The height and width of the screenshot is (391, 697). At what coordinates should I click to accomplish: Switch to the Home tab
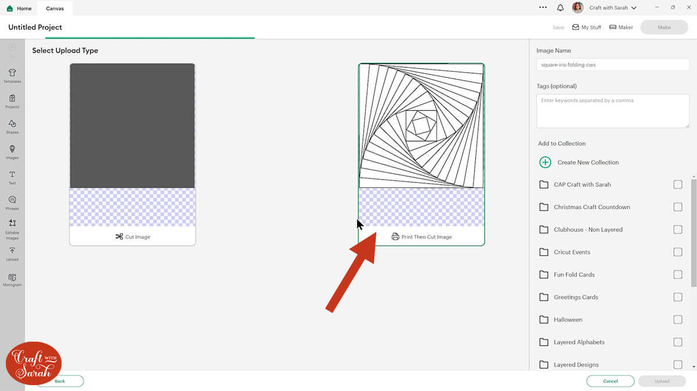(x=19, y=8)
